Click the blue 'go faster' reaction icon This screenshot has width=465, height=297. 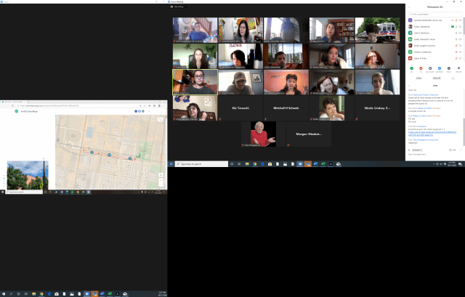[x=440, y=68]
